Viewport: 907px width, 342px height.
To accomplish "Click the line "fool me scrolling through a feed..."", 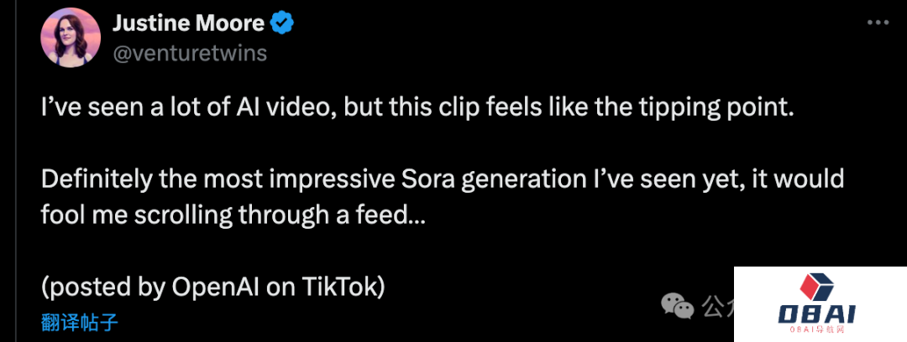I will pyautogui.click(x=234, y=214).
